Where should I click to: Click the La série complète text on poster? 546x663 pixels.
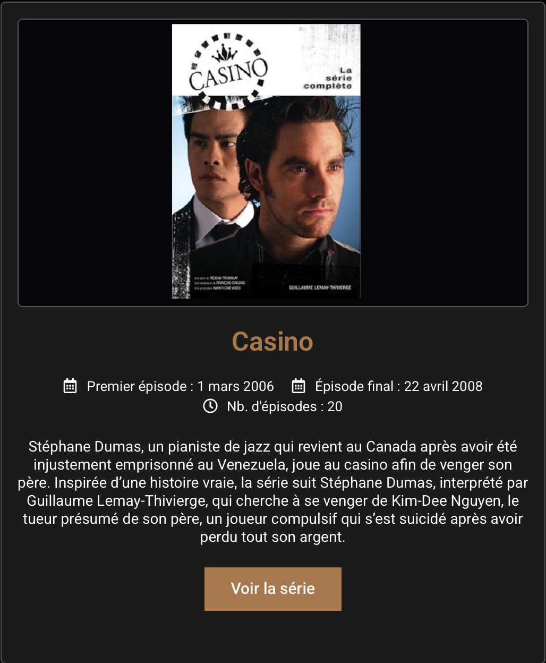coord(328,78)
